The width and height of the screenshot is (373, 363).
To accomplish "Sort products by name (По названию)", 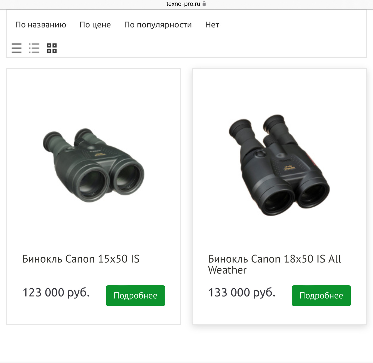I will point(41,25).
